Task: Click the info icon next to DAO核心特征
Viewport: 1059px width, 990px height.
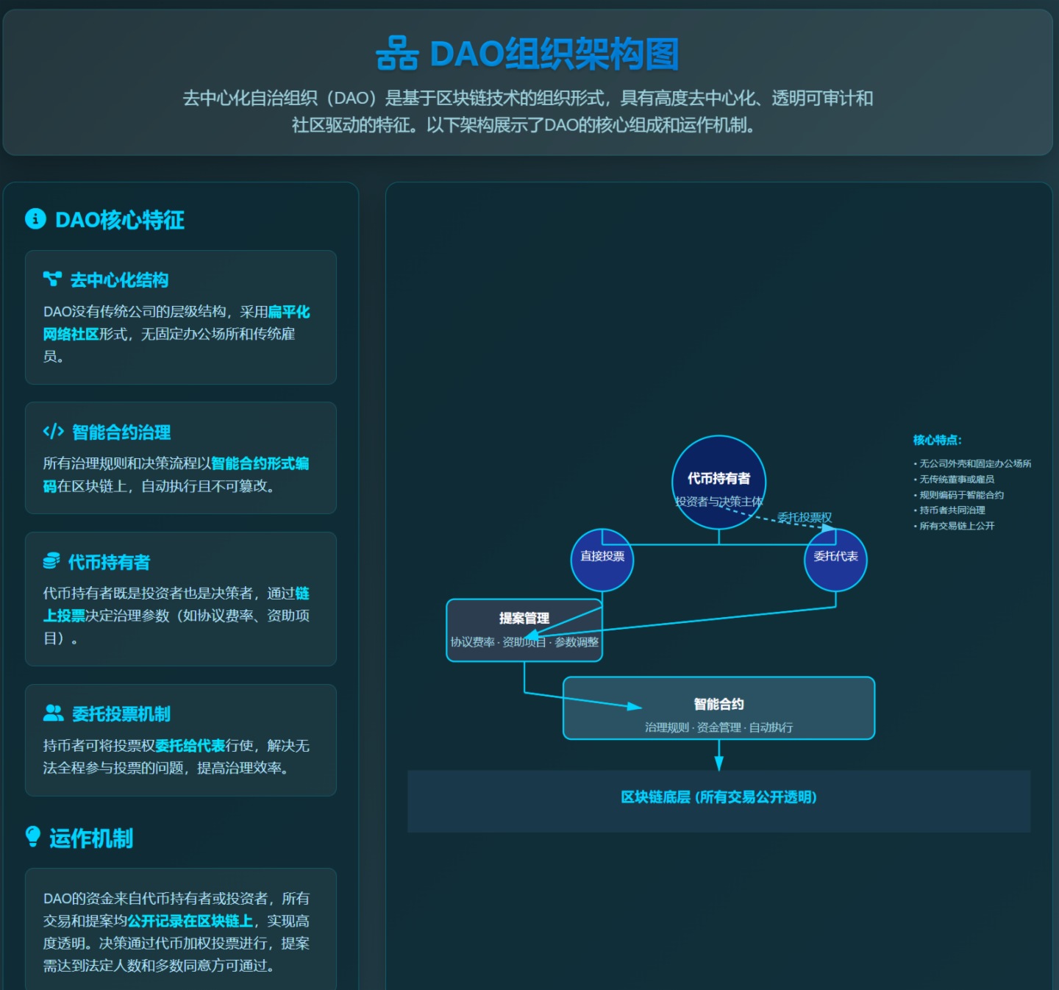Action: (35, 219)
